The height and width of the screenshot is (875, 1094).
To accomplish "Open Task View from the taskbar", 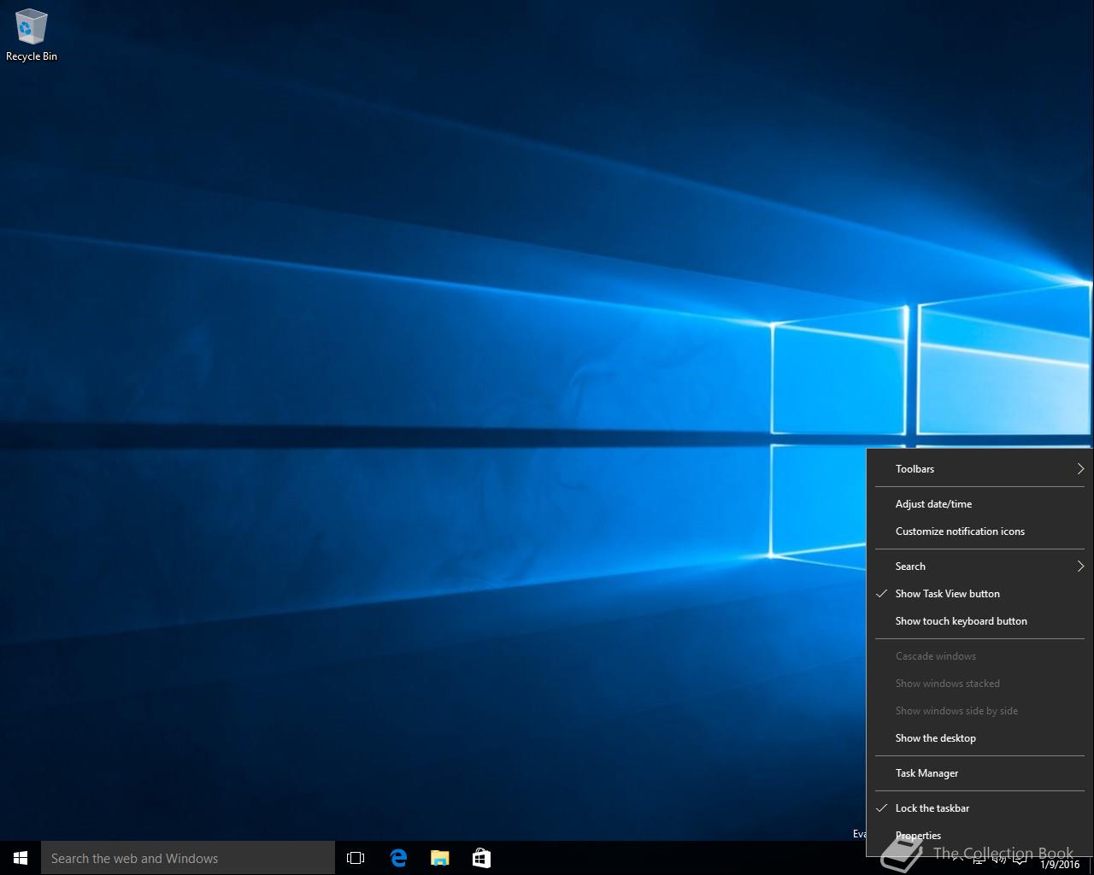I will tap(356, 858).
